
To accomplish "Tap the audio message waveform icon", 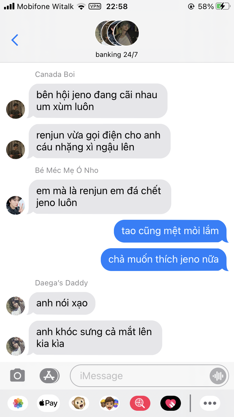I will (218, 376).
